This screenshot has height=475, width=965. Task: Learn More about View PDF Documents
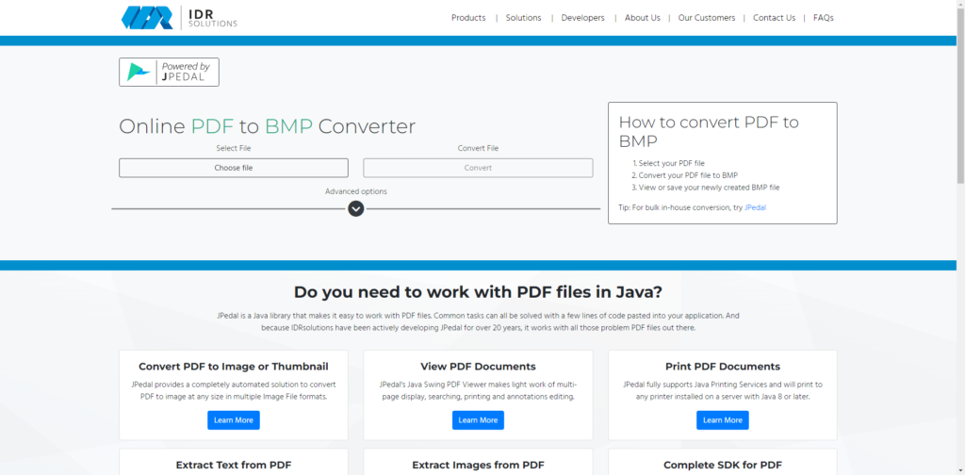[x=478, y=420]
